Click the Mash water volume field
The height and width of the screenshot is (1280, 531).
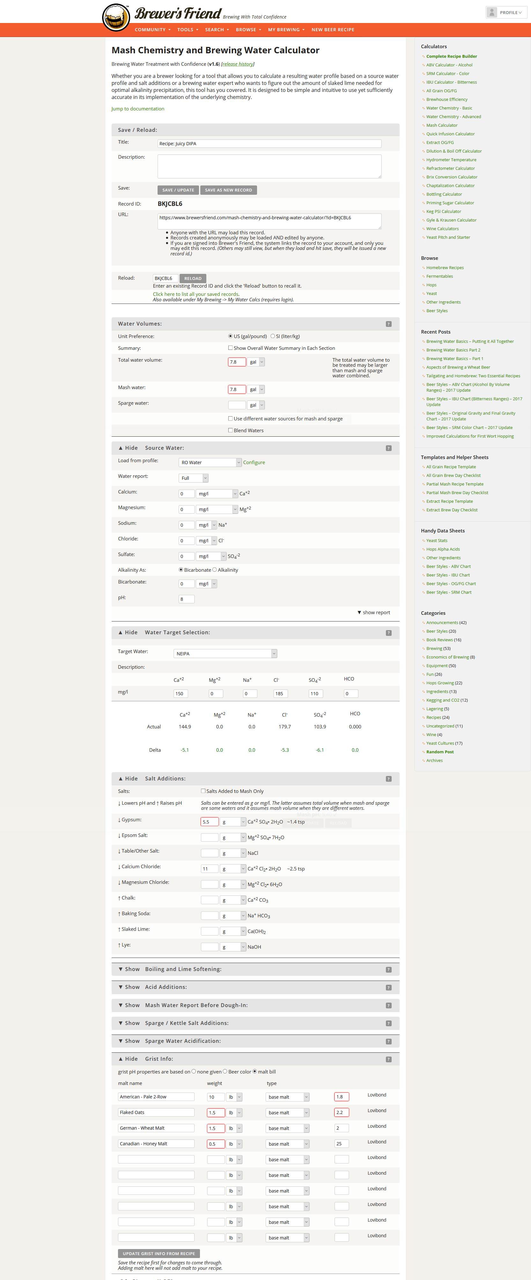[x=237, y=389]
